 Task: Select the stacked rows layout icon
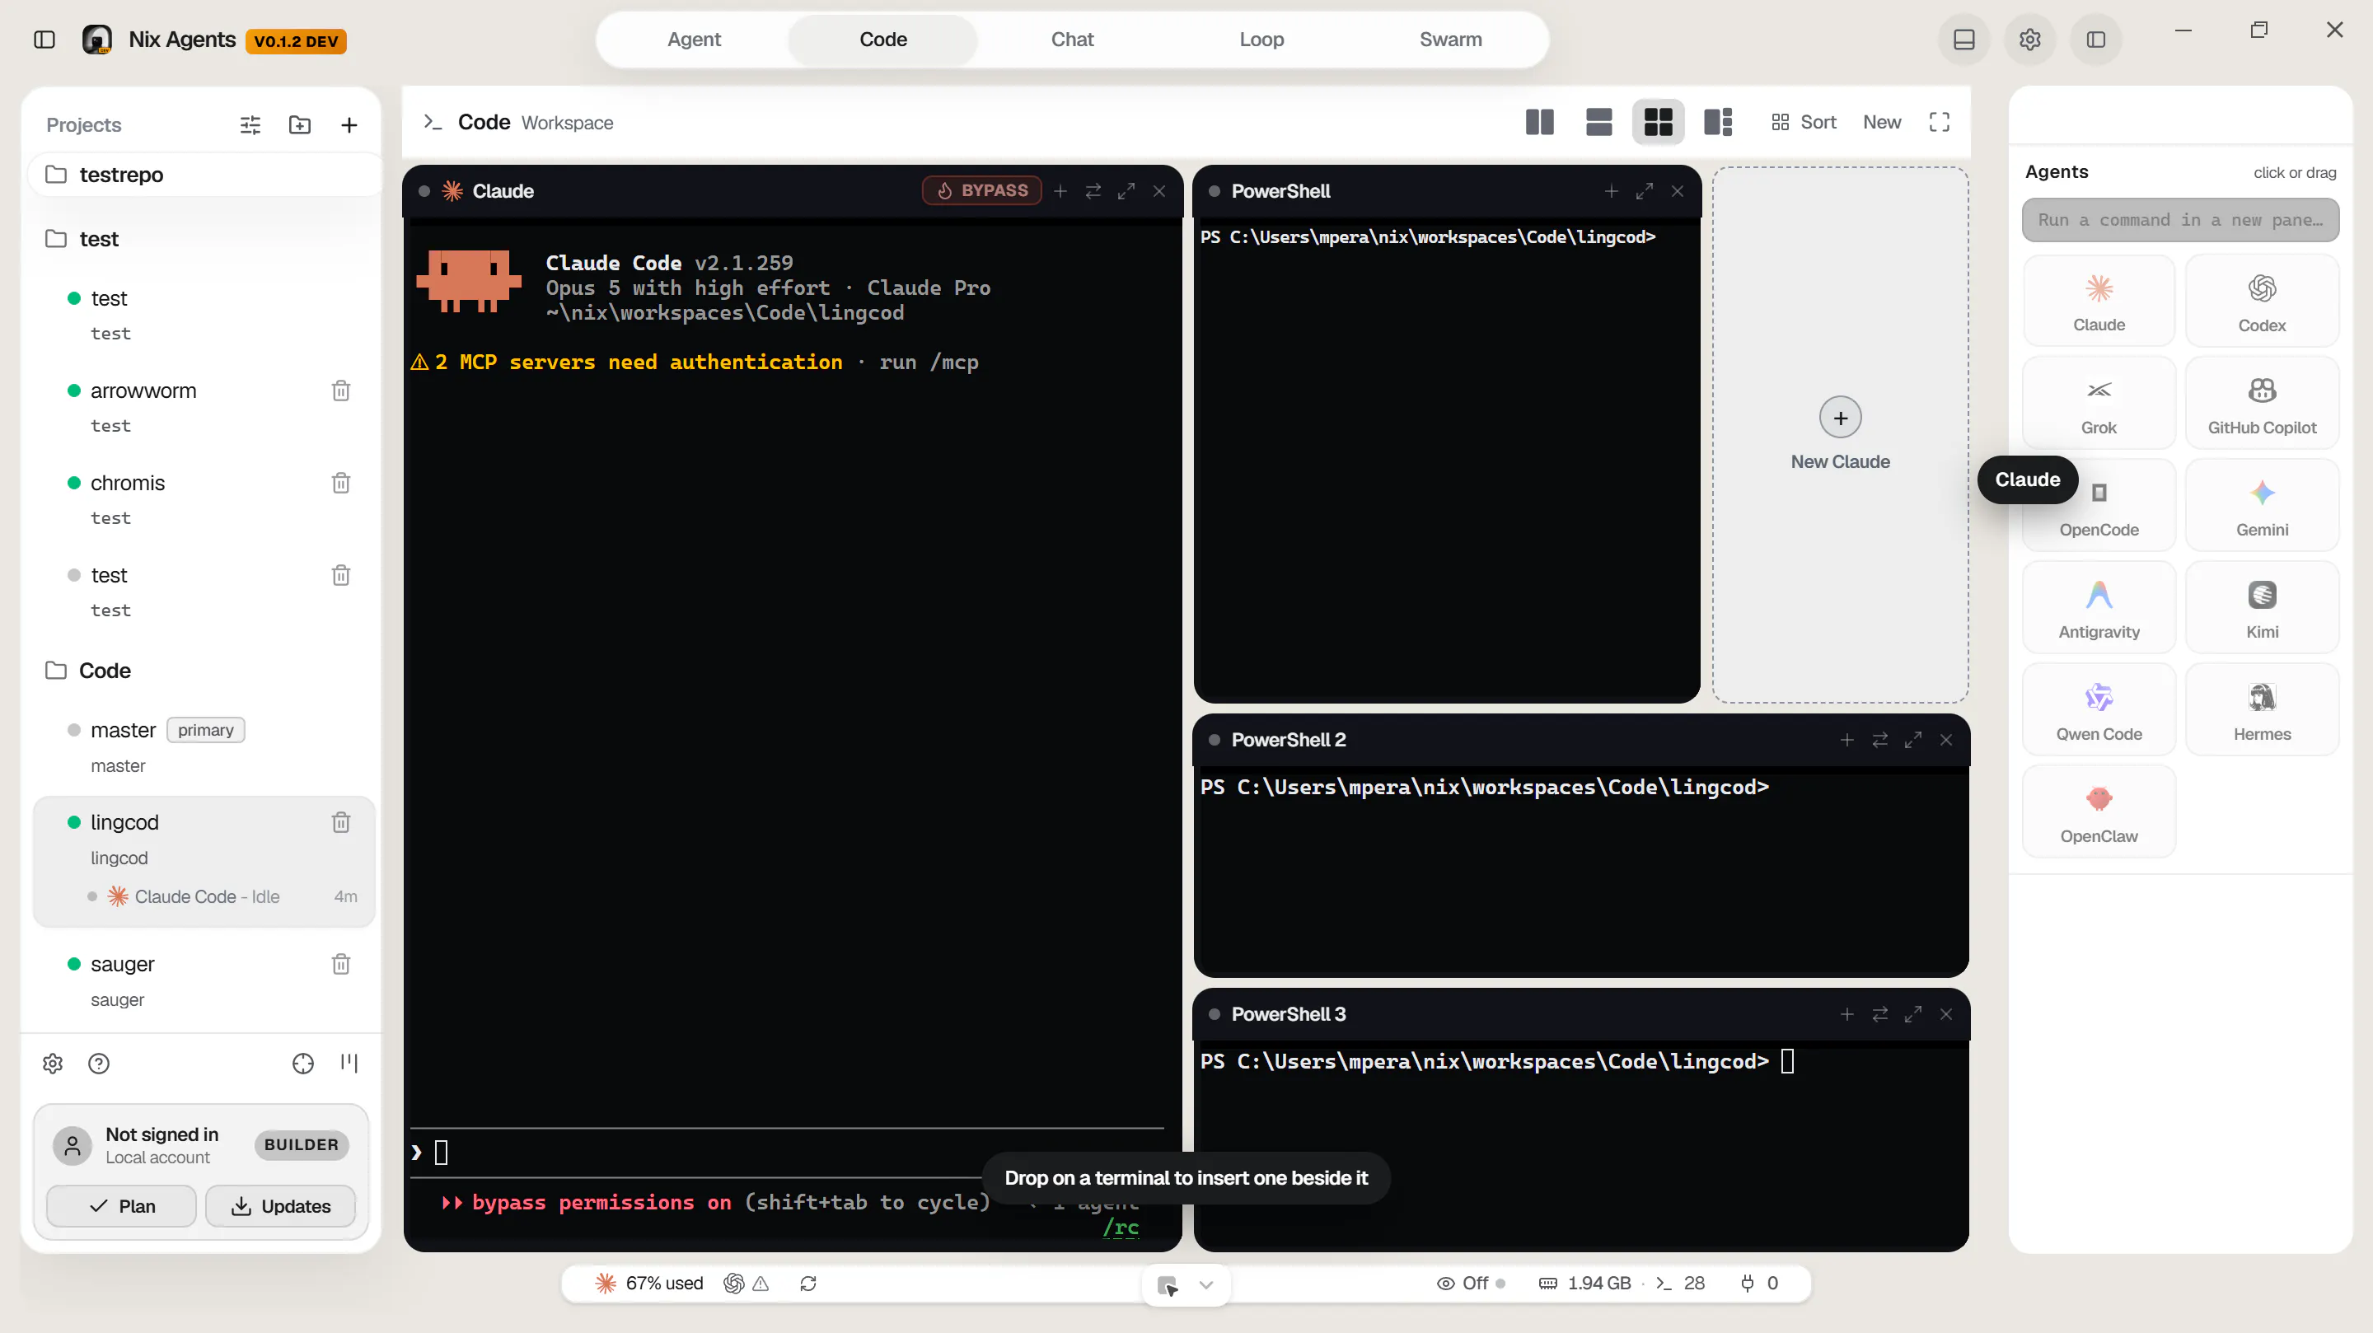tap(1599, 123)
